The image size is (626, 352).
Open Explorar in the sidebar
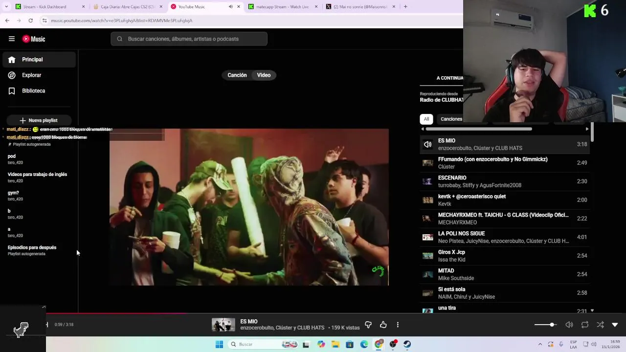pos(39,75)
